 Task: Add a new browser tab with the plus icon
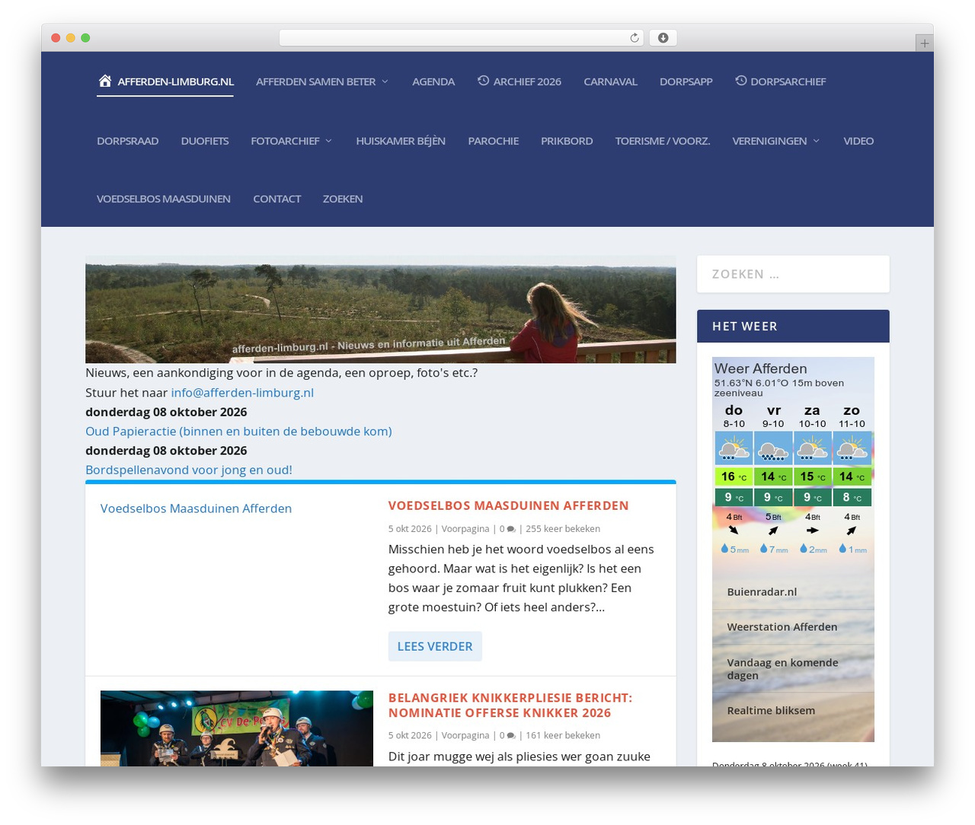tap(924, 43)
